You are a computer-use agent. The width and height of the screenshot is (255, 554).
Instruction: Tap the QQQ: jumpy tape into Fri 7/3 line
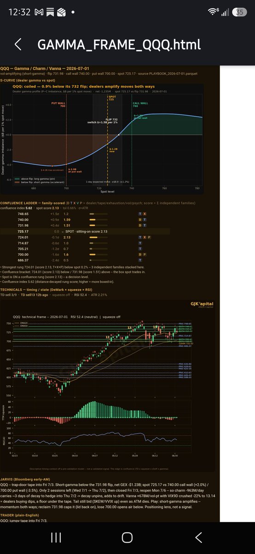tap(23, 521)
